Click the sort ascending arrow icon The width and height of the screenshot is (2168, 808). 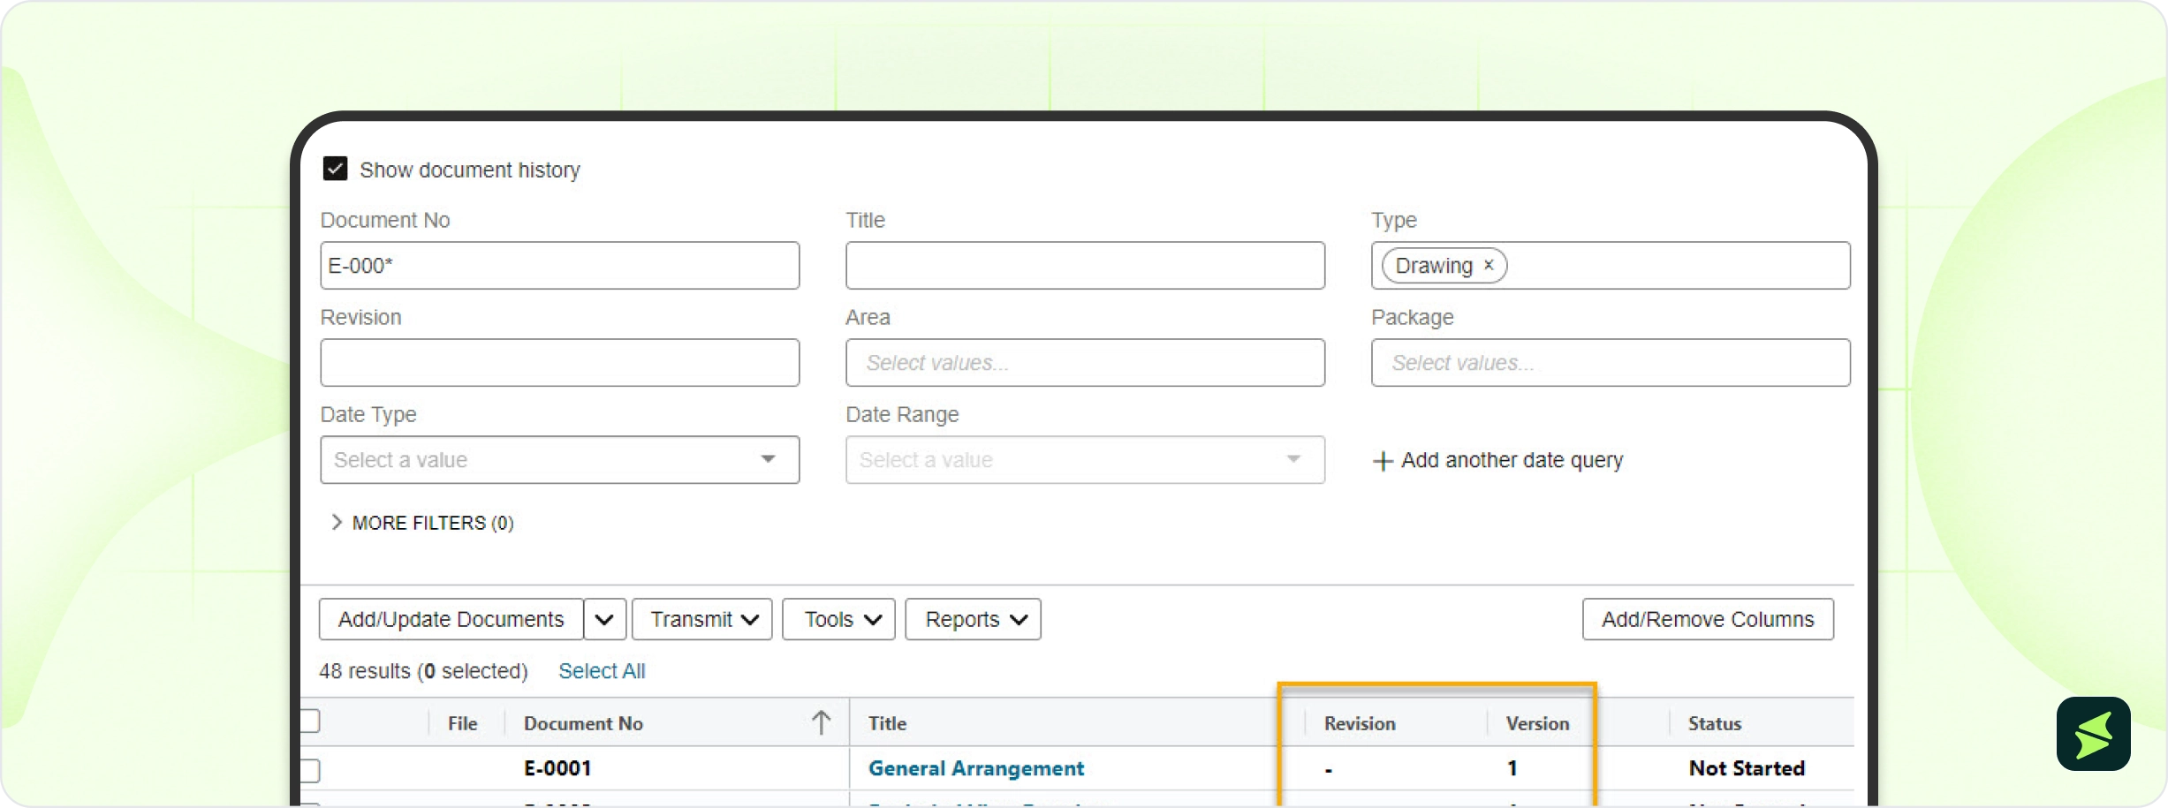point(821,722)
